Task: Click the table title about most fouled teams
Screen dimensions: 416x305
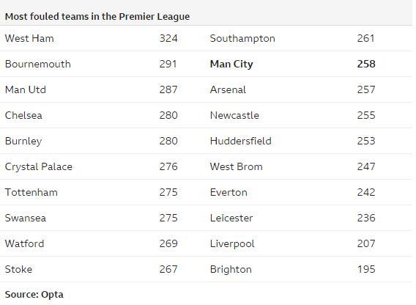Action: pyautogui.click(x=97, y=16)
